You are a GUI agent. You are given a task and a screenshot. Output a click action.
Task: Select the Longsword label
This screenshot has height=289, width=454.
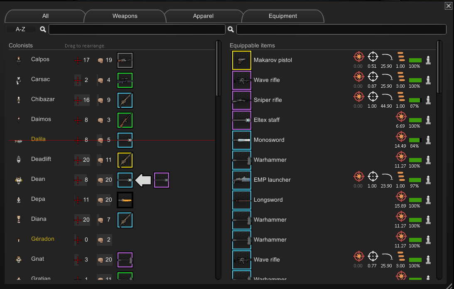(268, 200)
